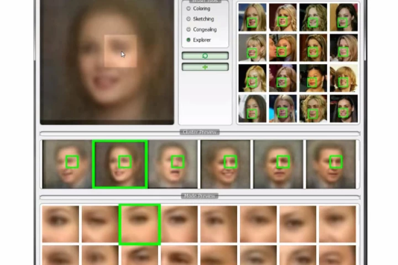Select eighth eye patch in Mode Preview top row
The image size is (398, 265).
coord(338,224)
